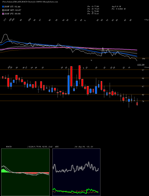The height and width of the screenshot is (196, 149).
Task: Click the <Lows label at right edge
Action: [x=146, y=67]
